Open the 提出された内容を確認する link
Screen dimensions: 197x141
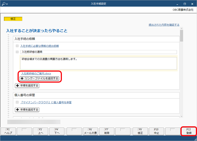[x=164, y=25]
